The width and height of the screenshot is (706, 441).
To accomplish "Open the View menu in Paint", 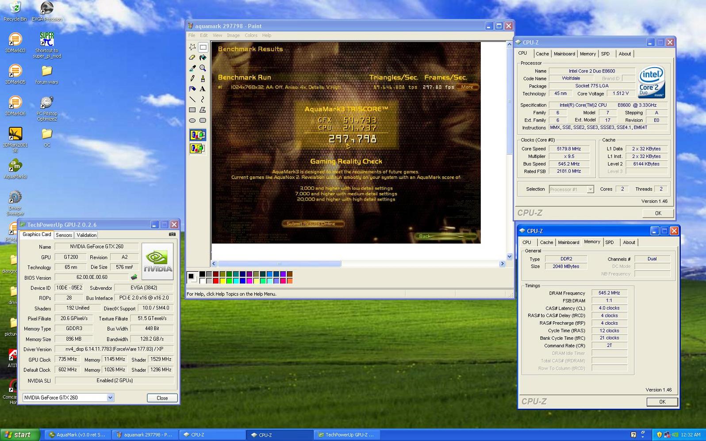I will tap(217, 35).
